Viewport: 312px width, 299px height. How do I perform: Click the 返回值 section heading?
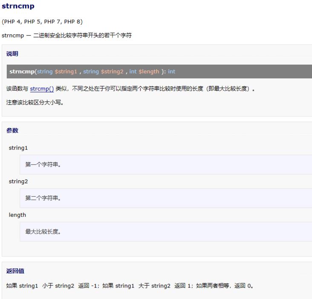[15, 271]
